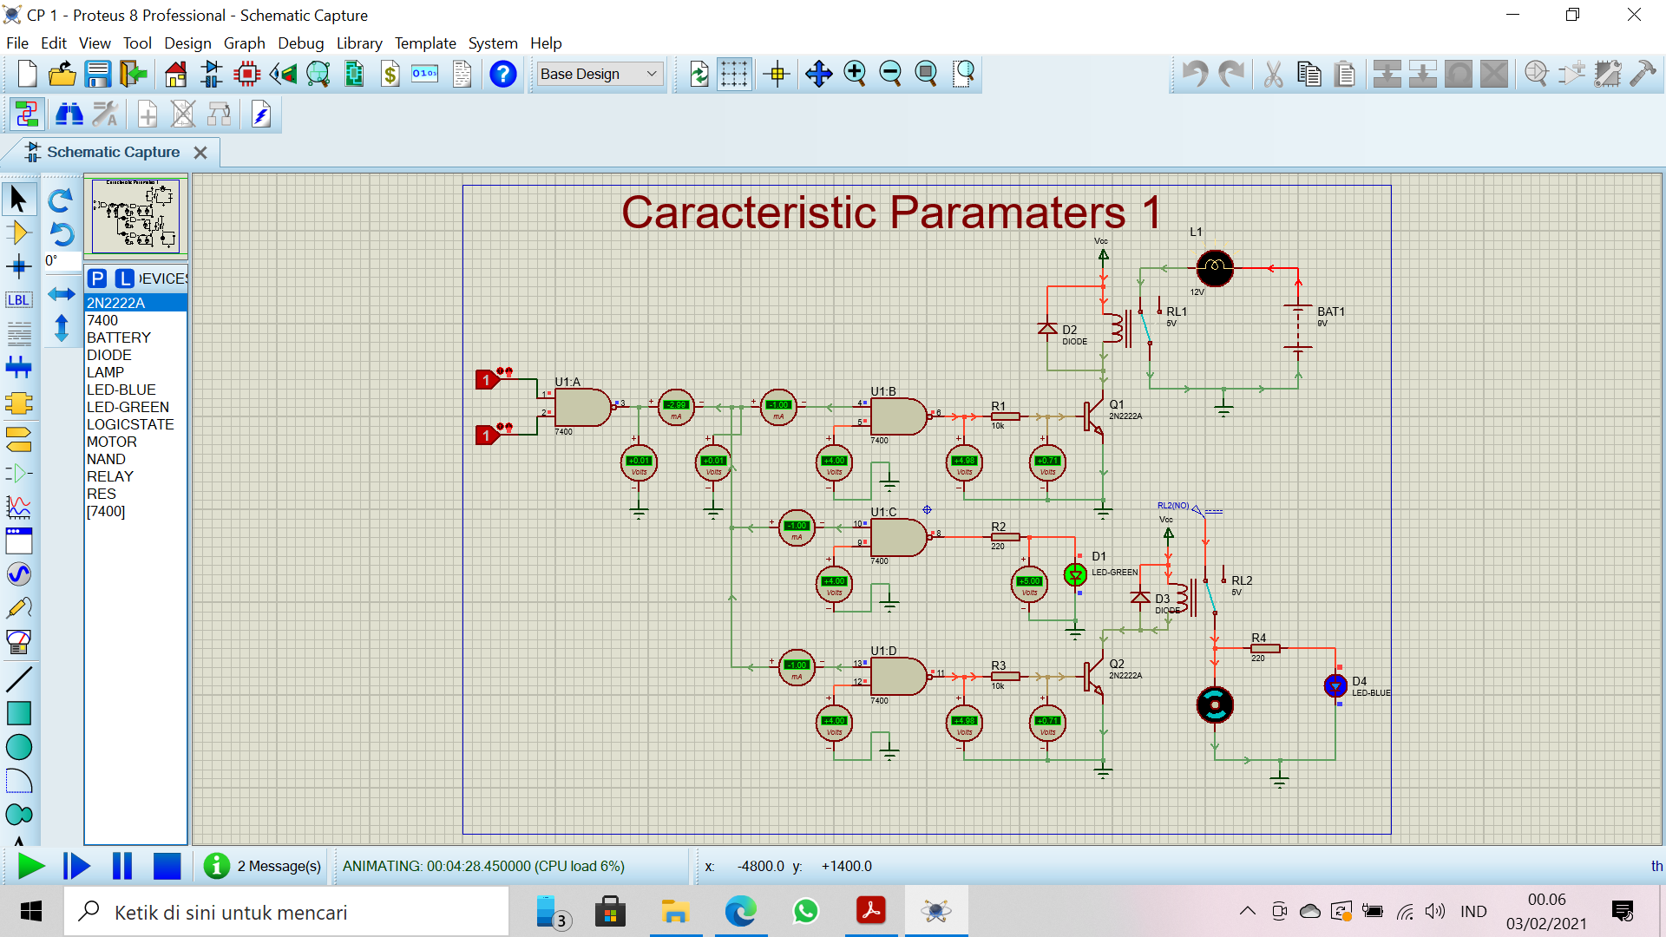Screen dimensions: 1666x937
Task: Enable real-time snap with the crosshair toolbar icon
Action: [x=777, y=74]
